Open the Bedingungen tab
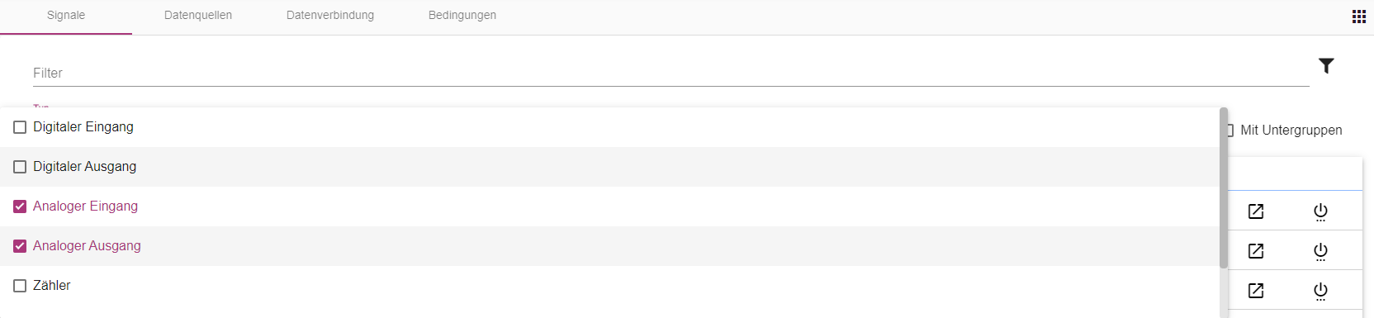Viewport: 1374px width, 318px height. click(462, 16)
